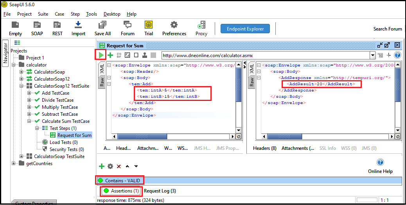
Task: Expand CalculatorSoap interface node
Action: (x=21, y=72)
